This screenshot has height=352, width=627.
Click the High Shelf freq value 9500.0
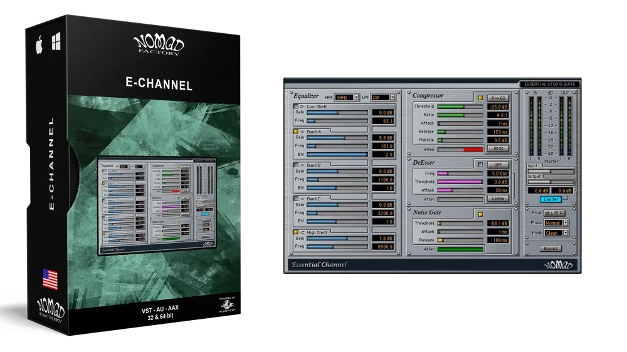(x=383, y=247)
